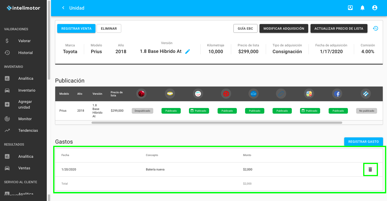Click the blue car marketplace icon

254,94
